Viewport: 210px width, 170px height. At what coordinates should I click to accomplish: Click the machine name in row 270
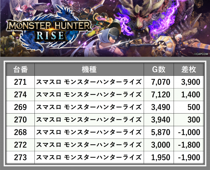(89, 119)
